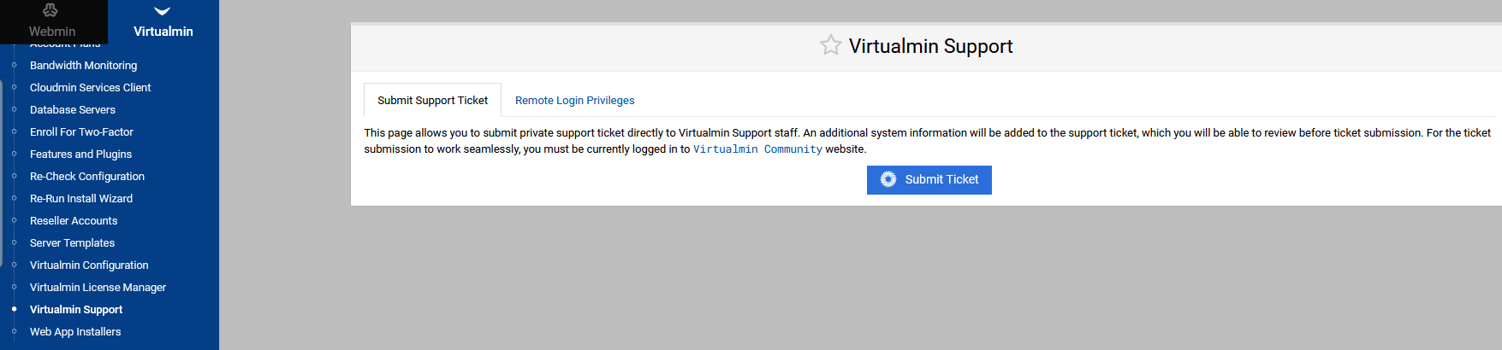Open Virtualmin License Manager
1502x350 pixels.
tap(98, 288)
